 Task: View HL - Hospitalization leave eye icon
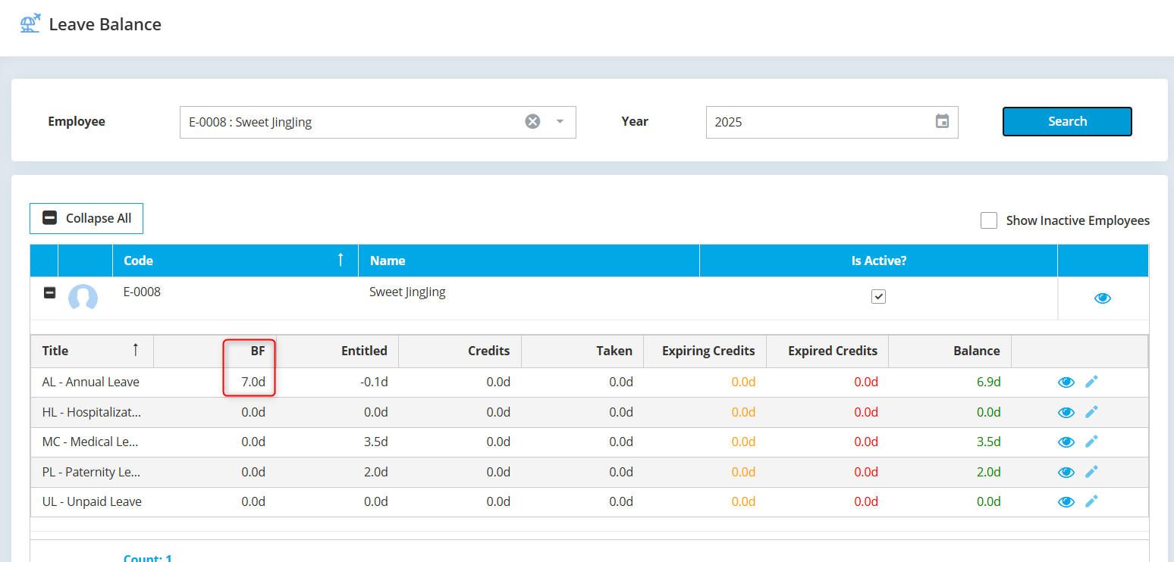point(1066,412)
